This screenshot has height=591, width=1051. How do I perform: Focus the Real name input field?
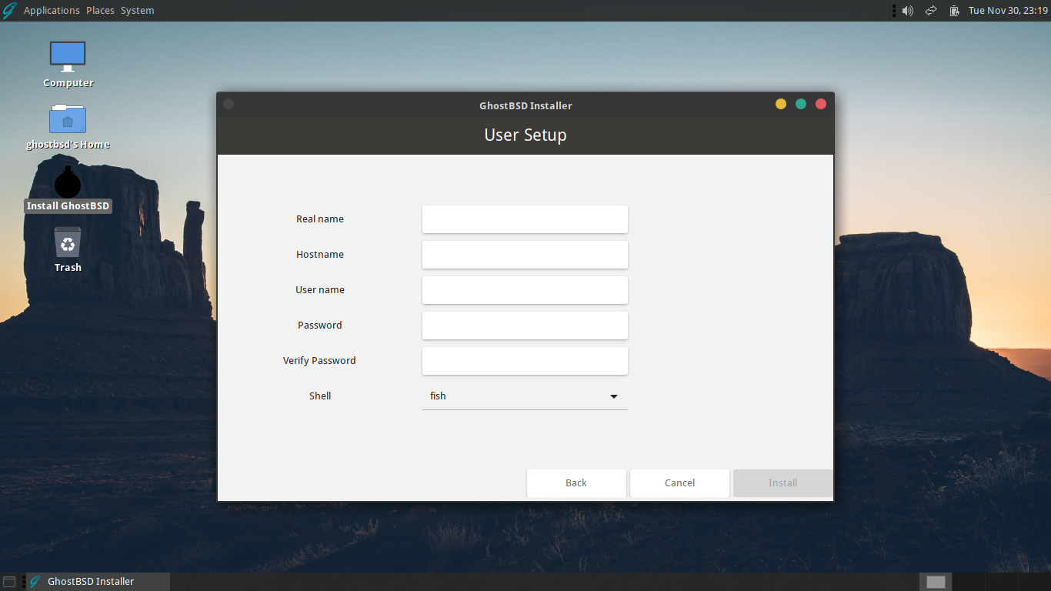point(525,219)
